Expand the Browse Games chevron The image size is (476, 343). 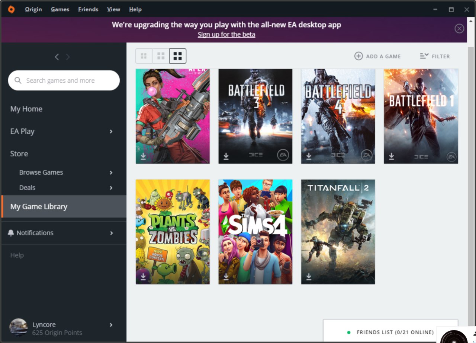pos(111,172)
